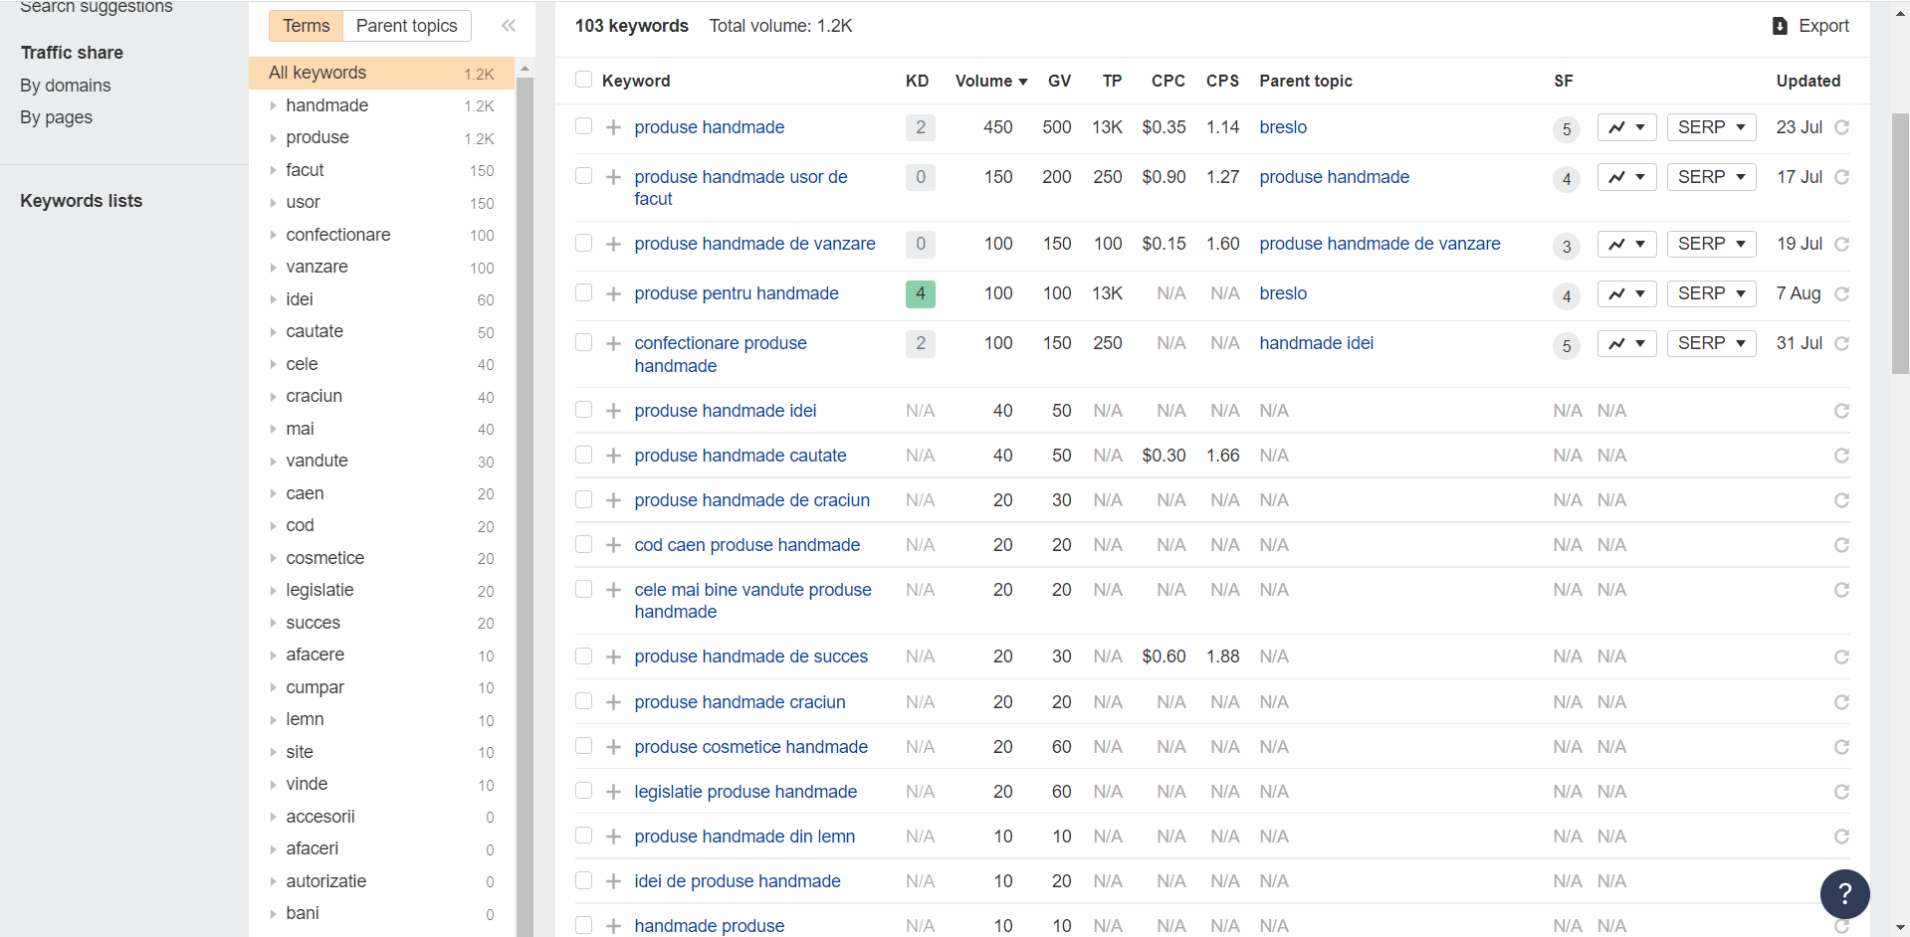The height and width of the screenshot is (937, 1910).
Task: Toggle the select-all keywords checkbox
Action: tap(583, 80)
